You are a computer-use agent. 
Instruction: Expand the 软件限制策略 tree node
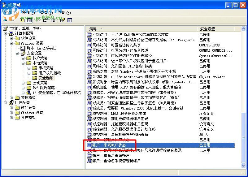23,88
